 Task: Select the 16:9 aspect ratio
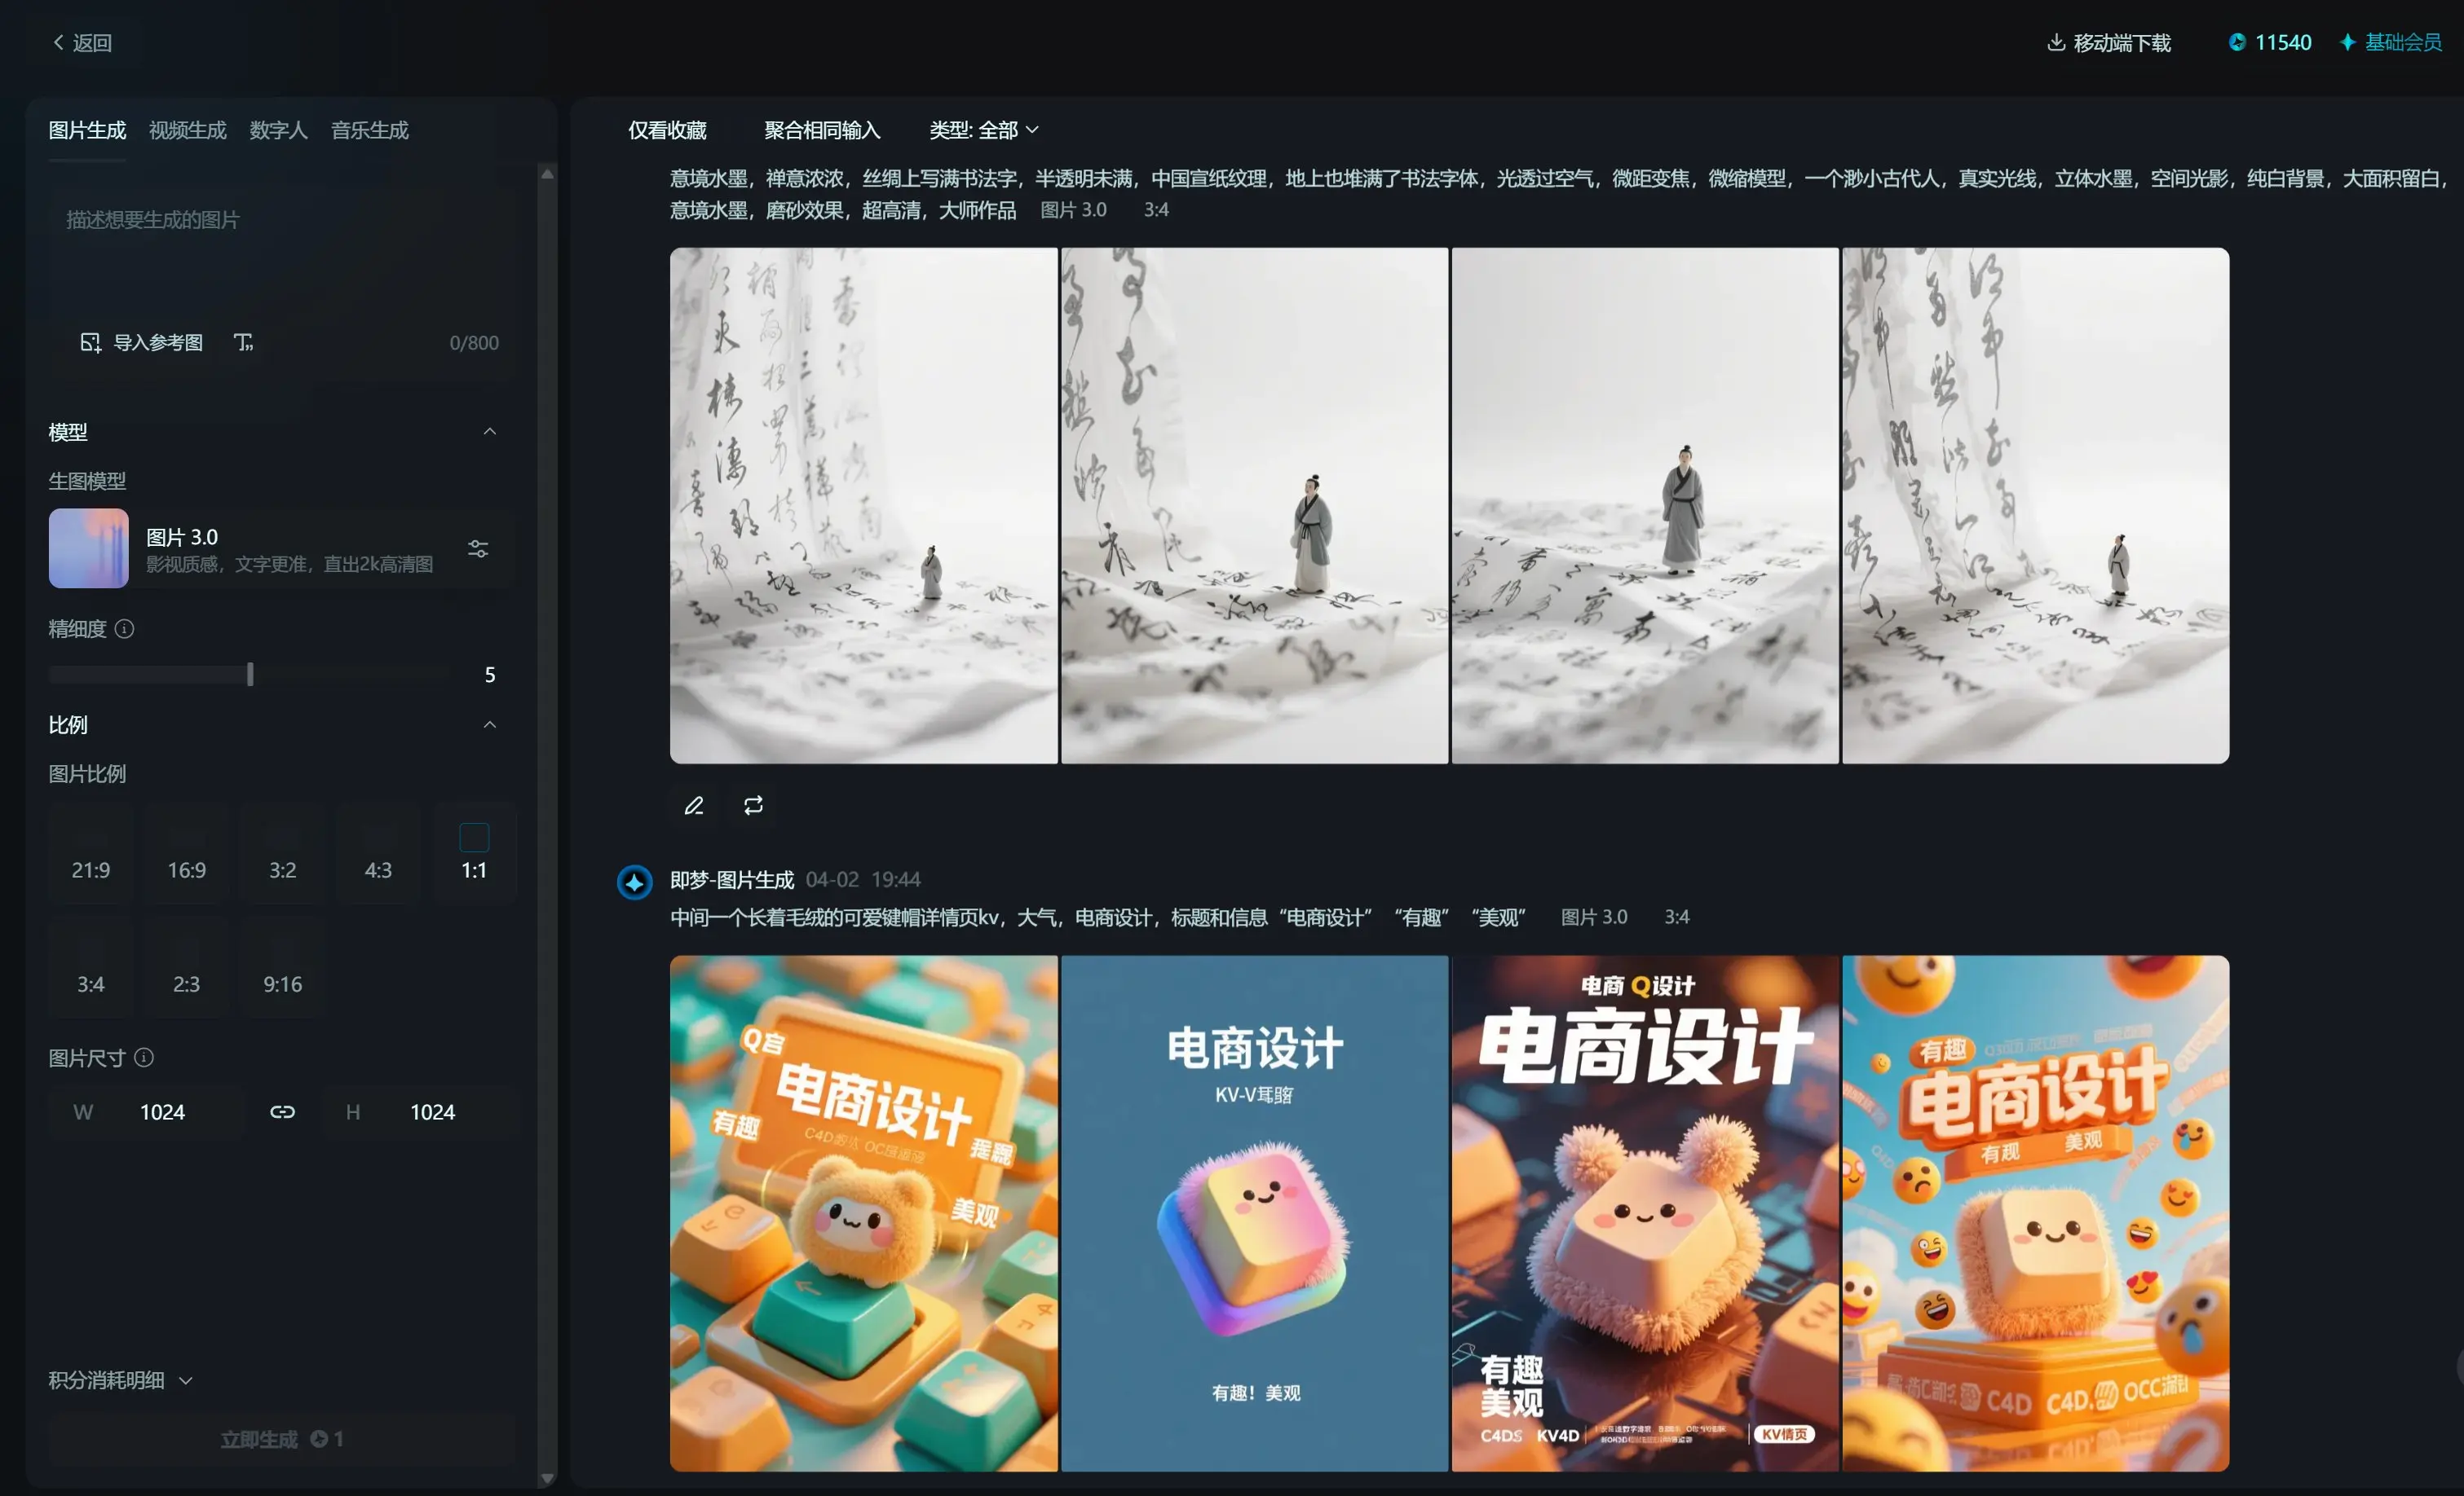(x=187, y=856)
